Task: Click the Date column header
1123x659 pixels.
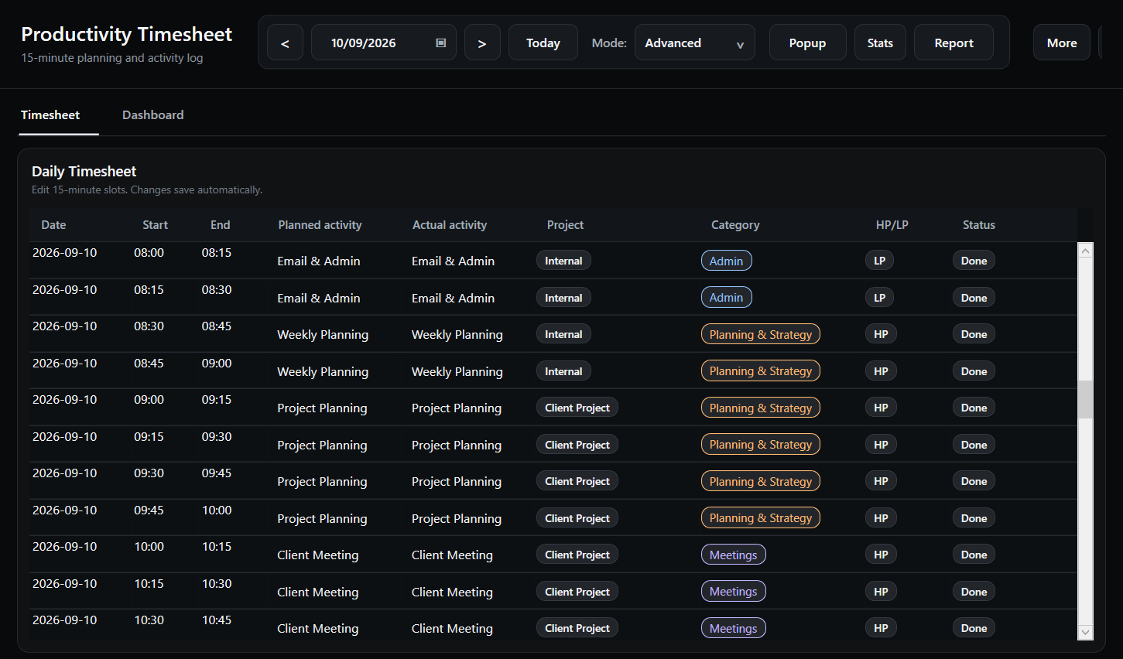Action: tap(53, 225)
